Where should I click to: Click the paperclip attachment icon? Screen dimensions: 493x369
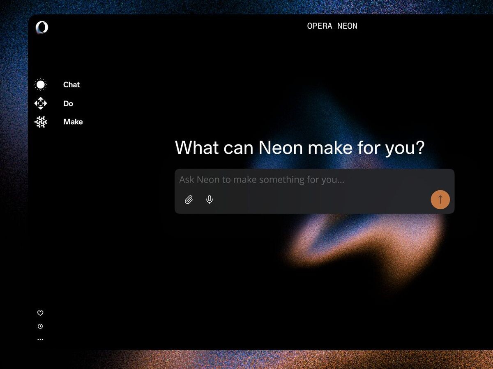coord(189,200)
